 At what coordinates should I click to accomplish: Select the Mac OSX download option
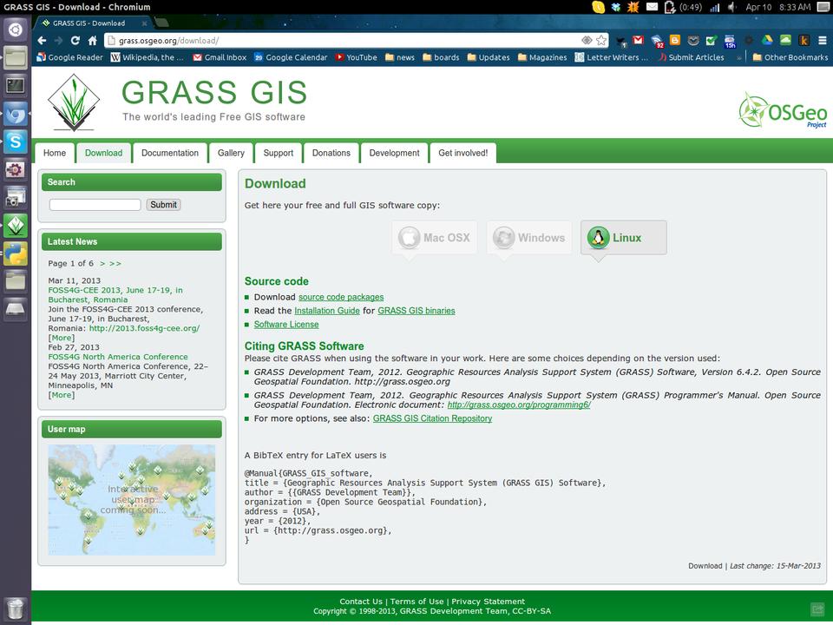(435, 238)
